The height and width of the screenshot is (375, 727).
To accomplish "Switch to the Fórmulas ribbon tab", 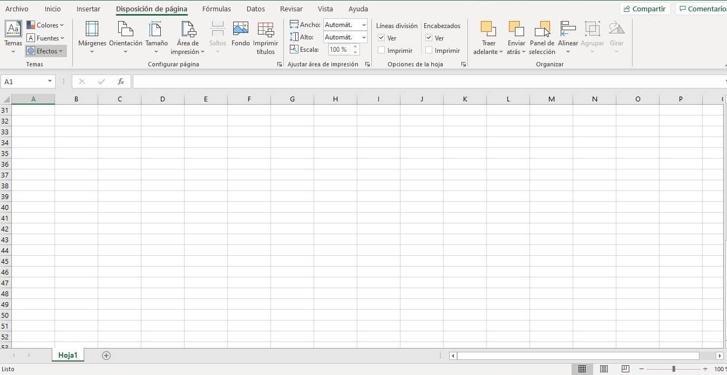I will pyautogui.click(x=216, y=9).
